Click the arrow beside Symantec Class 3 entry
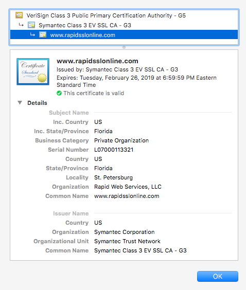 (21, 25)
